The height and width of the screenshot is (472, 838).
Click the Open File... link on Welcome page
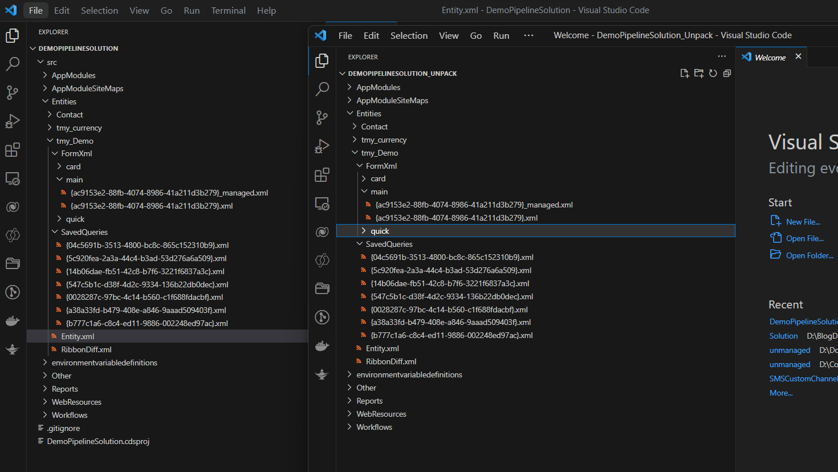[804, 238]
